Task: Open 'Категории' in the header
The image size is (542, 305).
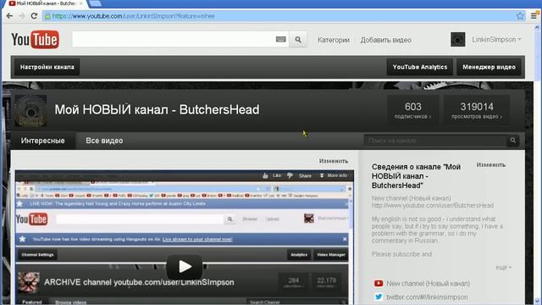Action: (334, 40)
